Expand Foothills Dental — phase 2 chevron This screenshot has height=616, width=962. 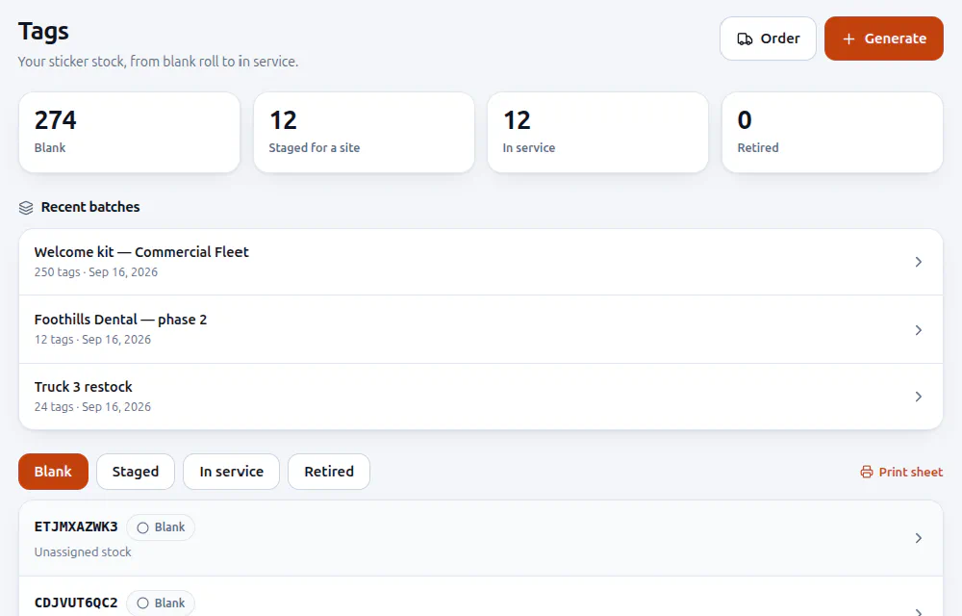[x=919, y=330]
